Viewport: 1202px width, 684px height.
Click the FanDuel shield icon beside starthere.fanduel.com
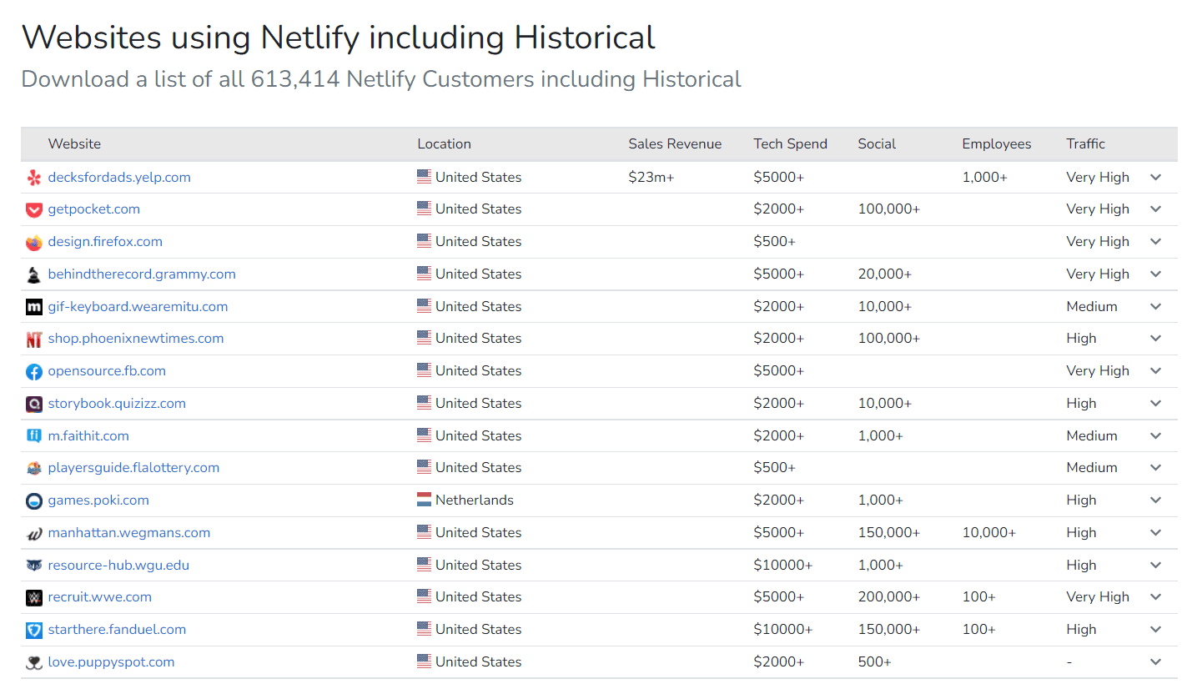click(x=33, y=629)
